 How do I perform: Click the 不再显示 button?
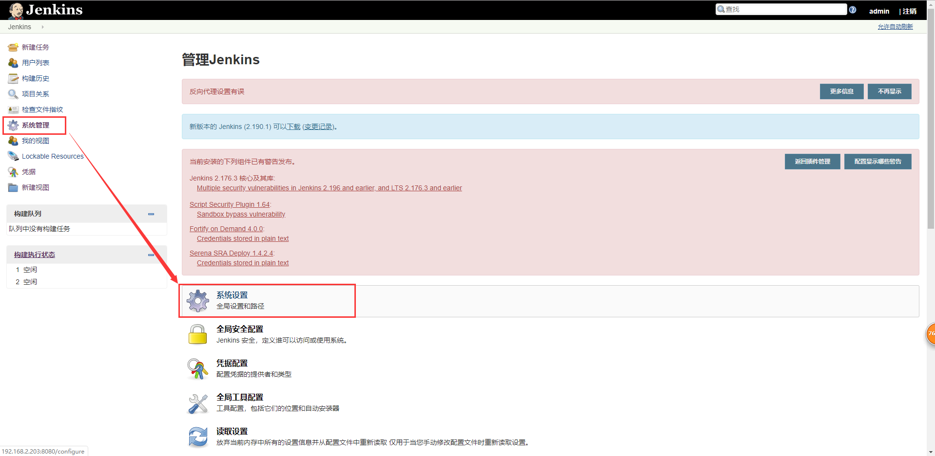pyautogui.click(x=889, y=91)
